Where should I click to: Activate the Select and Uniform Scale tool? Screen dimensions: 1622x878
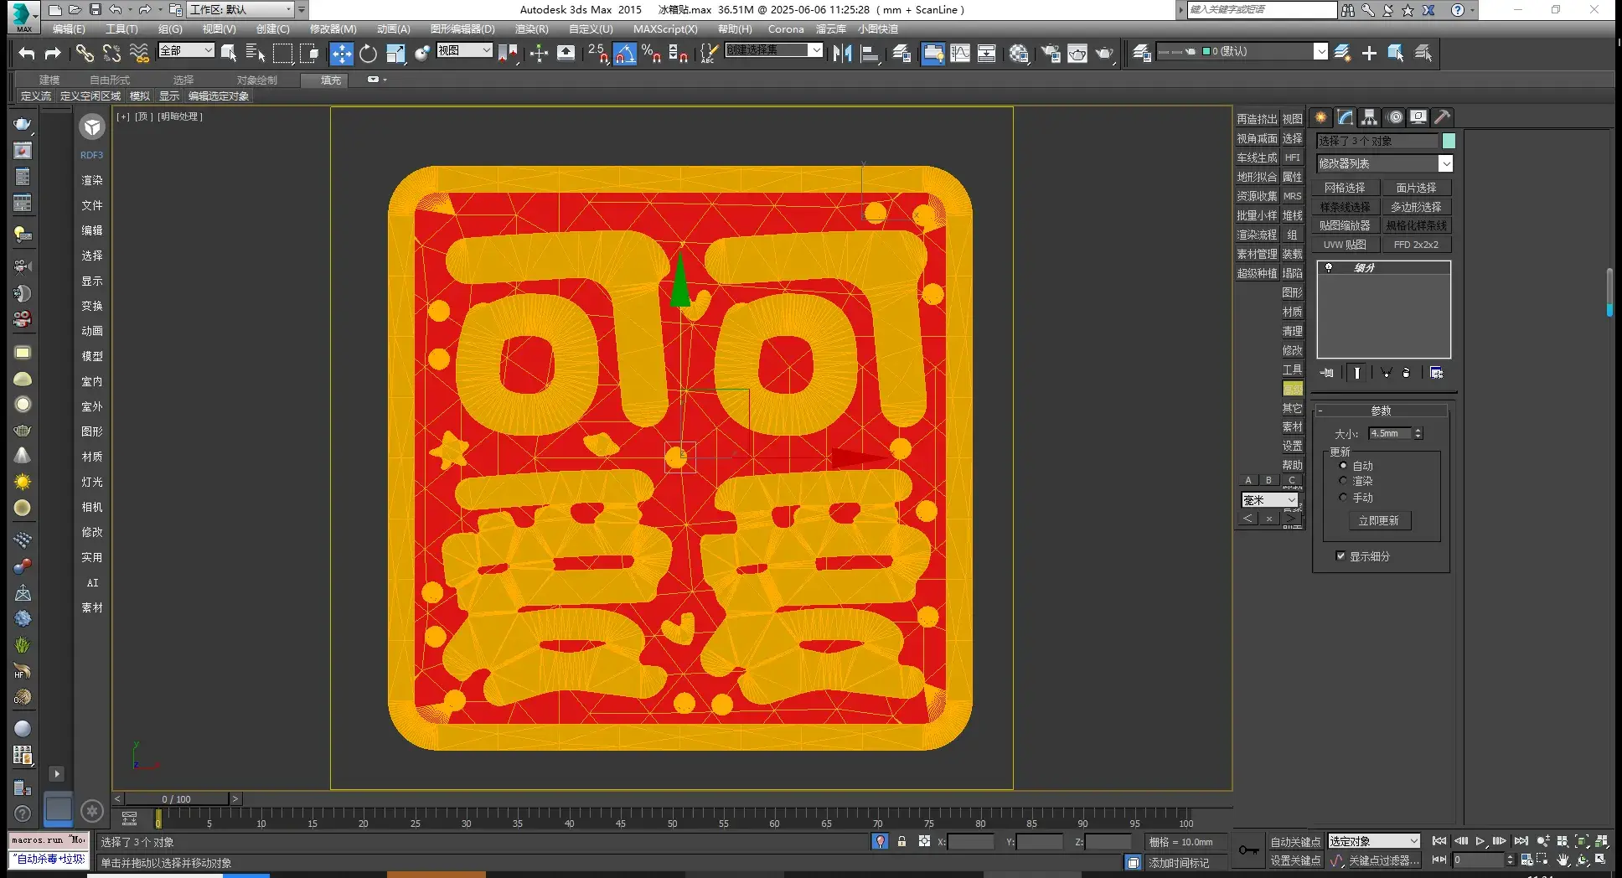395,54
